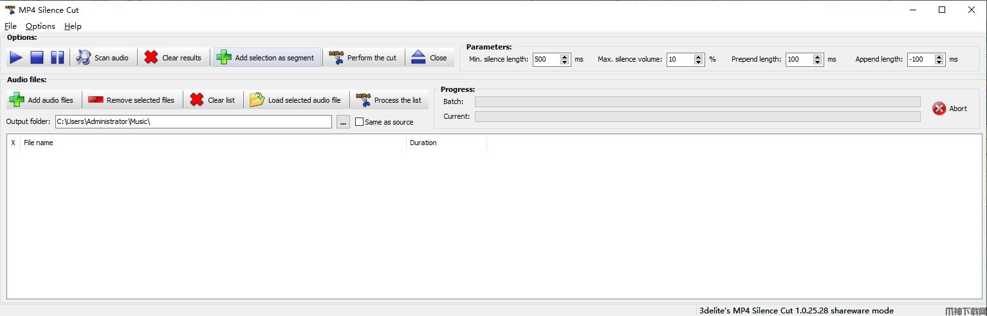Start Scan audio
The image size is (987, 316).
[x=102, y=58]
